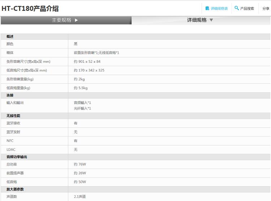Open the 详细规格表 link text
The height and width of the screenshot is (201, 271).
point(219,8)
